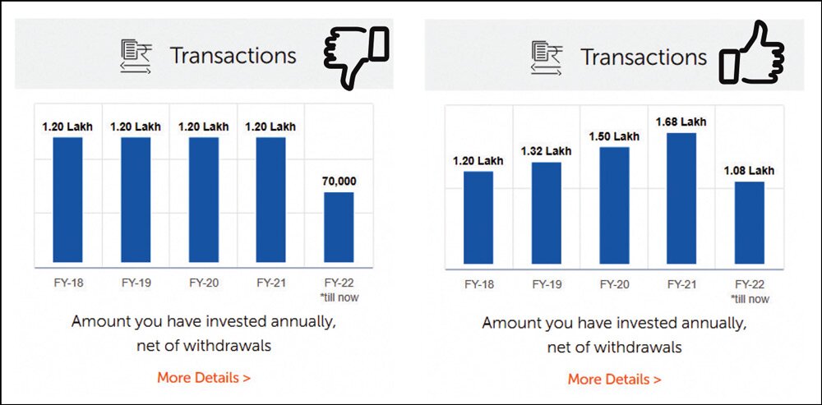Open More Details link in left panel
Image resolution: width=822 pixels, height=405 pixels.
tap(204, 378)
